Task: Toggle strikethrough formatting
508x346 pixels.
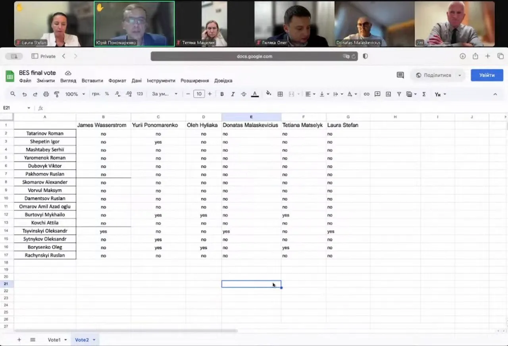Action: click(244, 94)
